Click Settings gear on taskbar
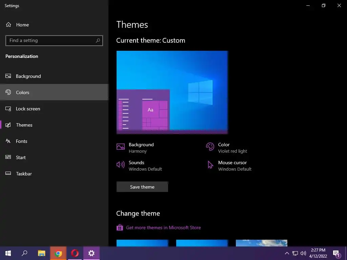347x260 pixels. 91,253
